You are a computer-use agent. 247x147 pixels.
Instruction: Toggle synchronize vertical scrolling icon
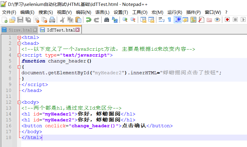(x=143, y=20)
